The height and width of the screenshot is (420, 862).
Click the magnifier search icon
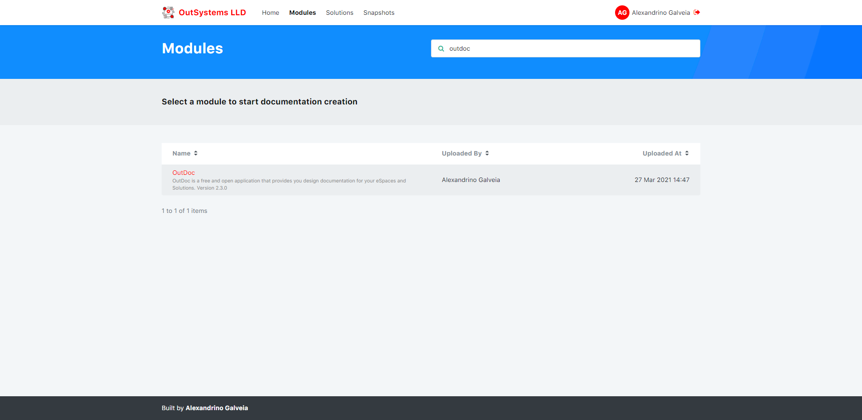tap(441, 48)
